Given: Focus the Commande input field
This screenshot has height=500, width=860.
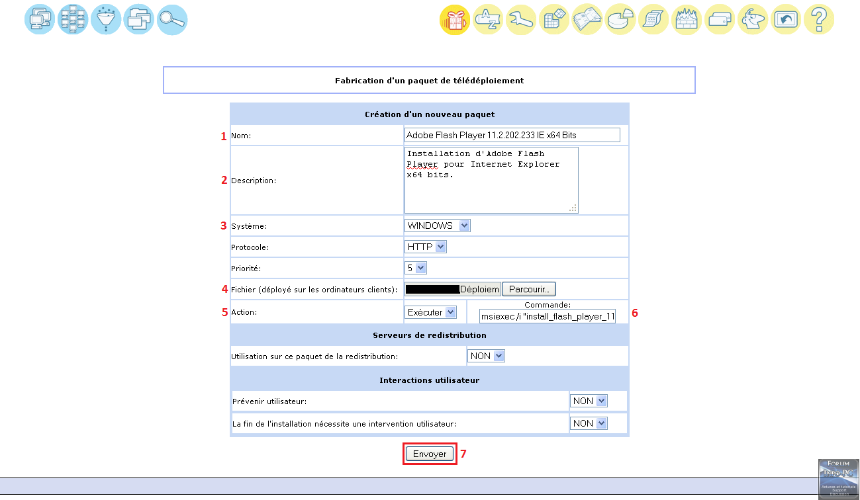Looking at the screenshot, I should click(x=548, y=316).
